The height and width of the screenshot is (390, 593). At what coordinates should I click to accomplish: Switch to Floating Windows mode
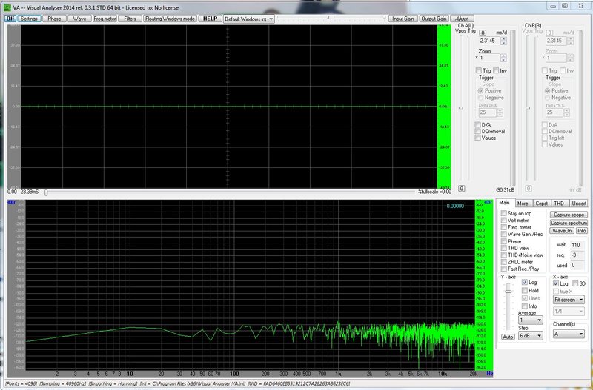pos(170,18)
